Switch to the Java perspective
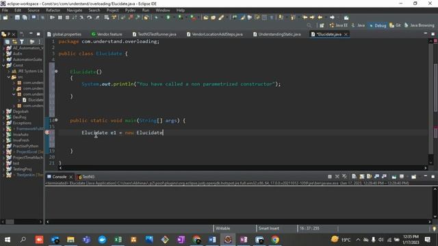438x246 pixels. click(x=358, y=25)
